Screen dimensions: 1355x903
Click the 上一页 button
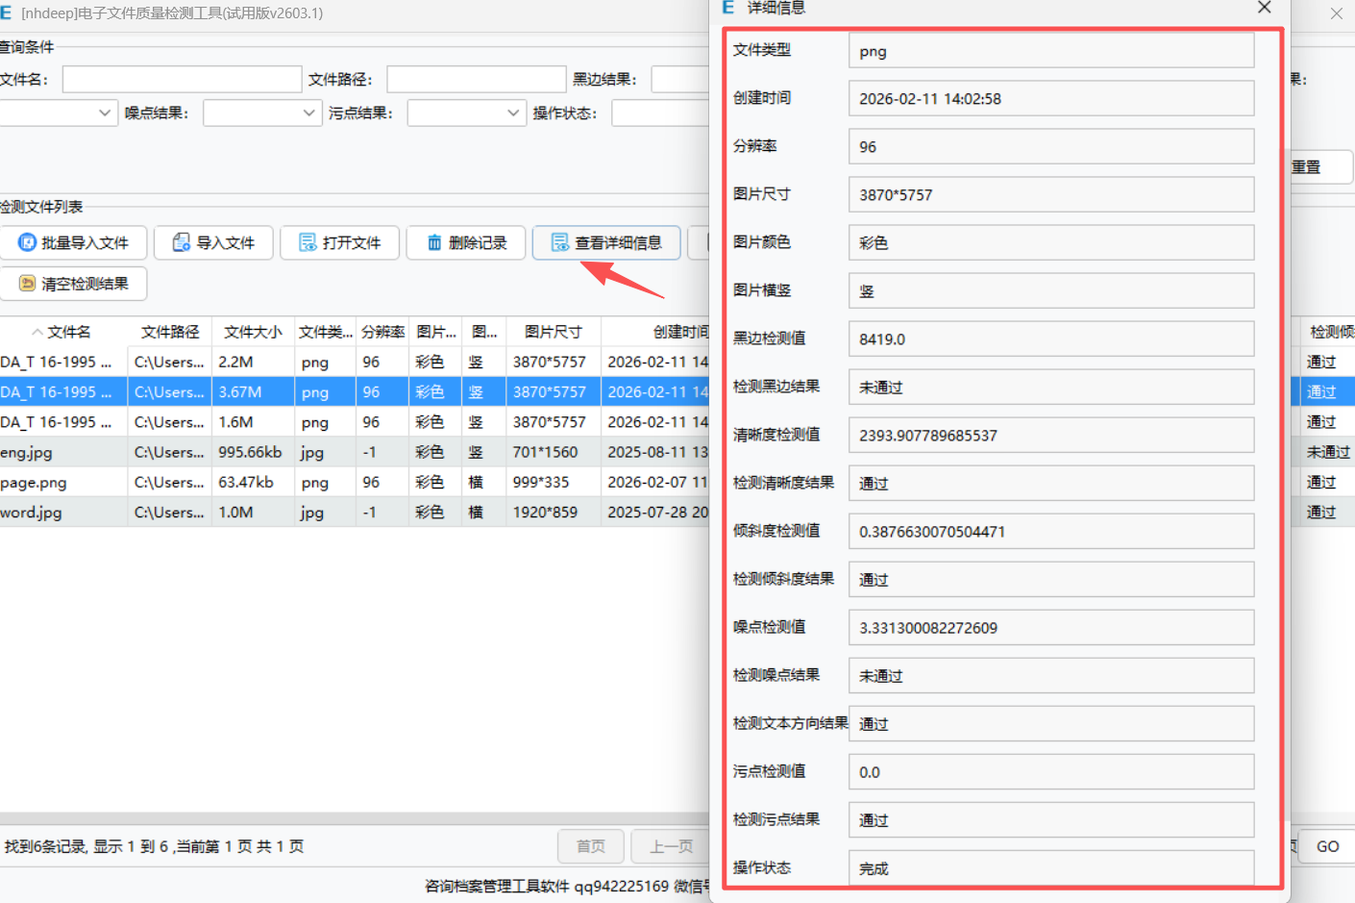click(671, 846)
